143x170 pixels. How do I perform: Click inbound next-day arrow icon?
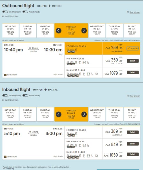click(84, 114)
